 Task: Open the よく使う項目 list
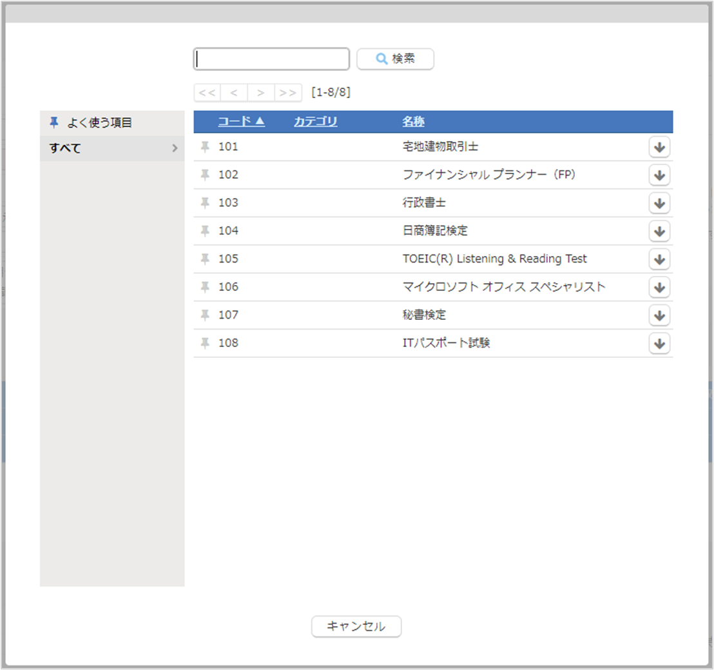point(99,123)
